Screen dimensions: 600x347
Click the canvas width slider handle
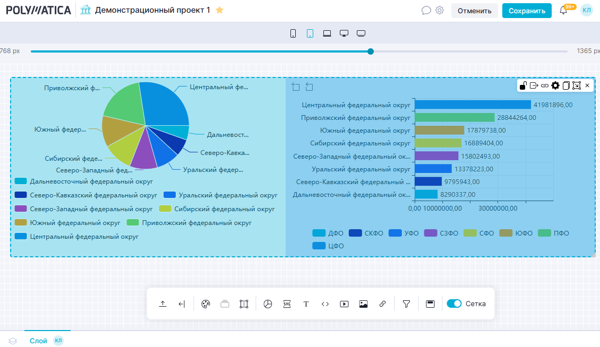371,51
